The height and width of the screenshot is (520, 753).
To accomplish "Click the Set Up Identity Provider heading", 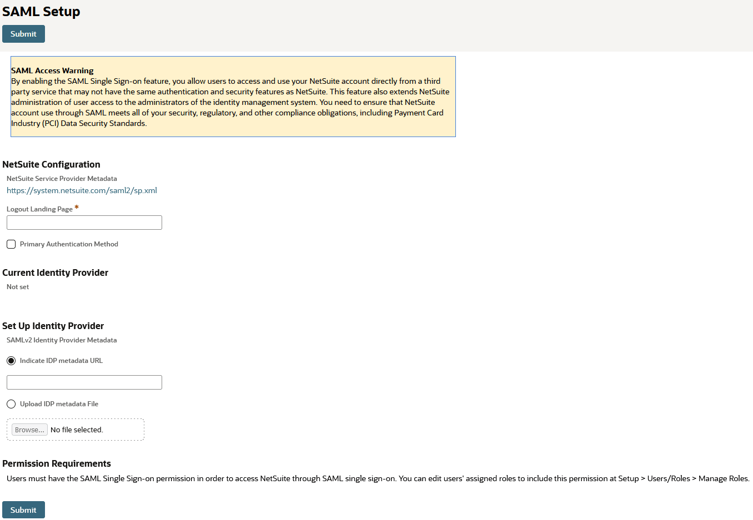I will [53, 326].
